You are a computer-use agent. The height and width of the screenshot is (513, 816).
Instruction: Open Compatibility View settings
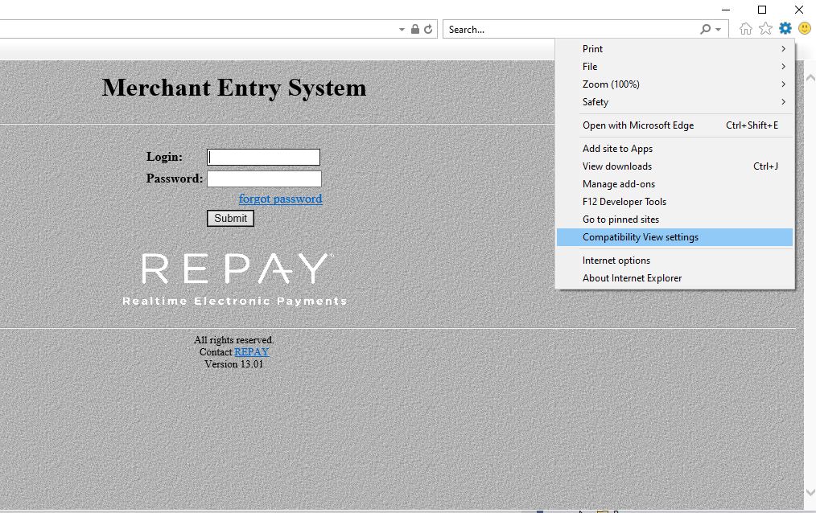[x=674, y=237]
